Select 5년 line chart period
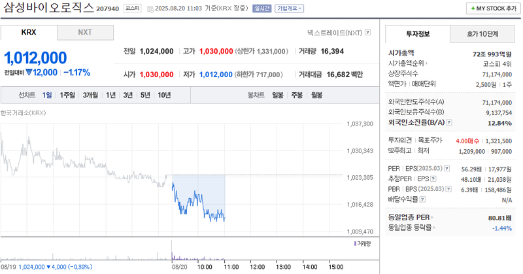The height and width of the screenshot is (274, 523). tap(145, 95)
